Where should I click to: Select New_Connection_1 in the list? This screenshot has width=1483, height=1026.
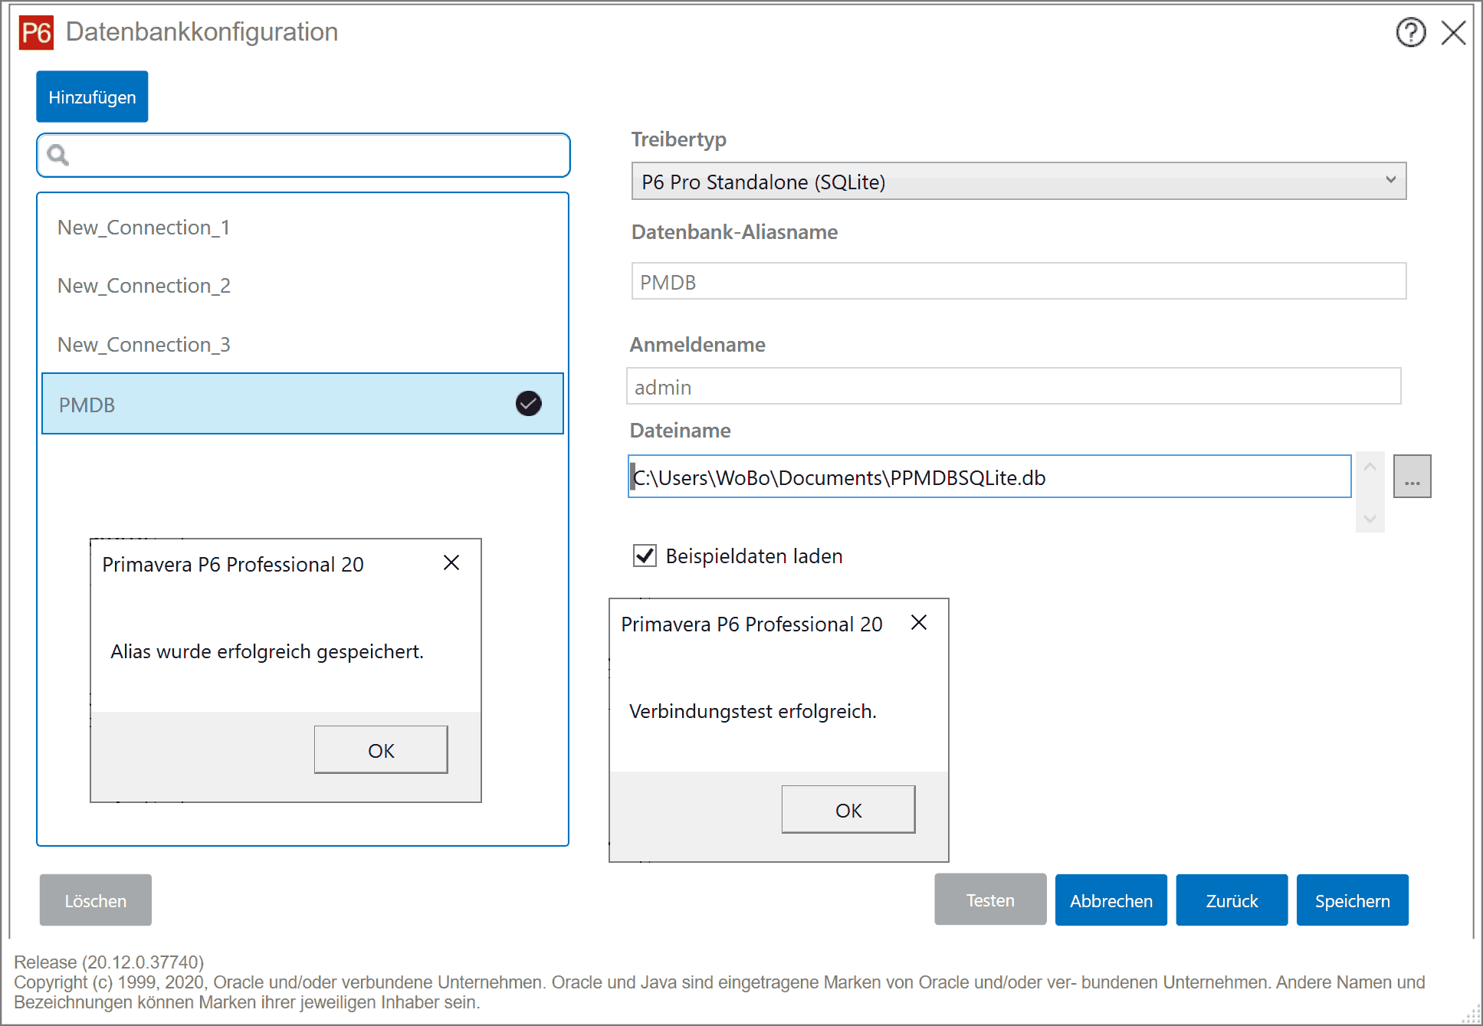(143, 228)
